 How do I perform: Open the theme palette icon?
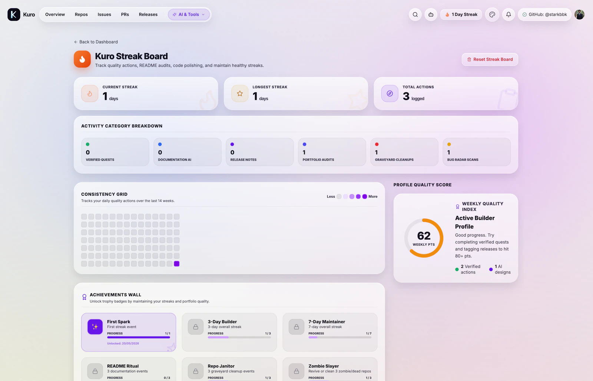(x=492, y=14)
